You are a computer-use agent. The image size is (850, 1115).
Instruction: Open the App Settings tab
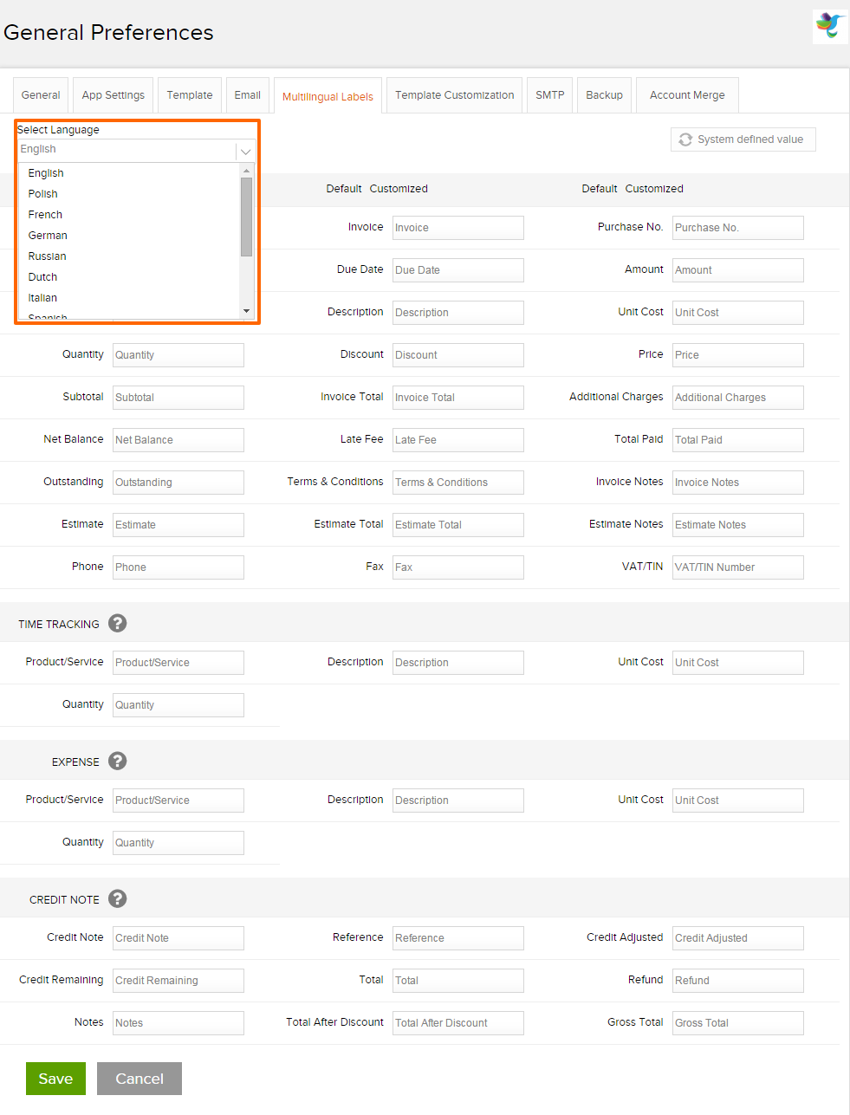pos(114,95)
